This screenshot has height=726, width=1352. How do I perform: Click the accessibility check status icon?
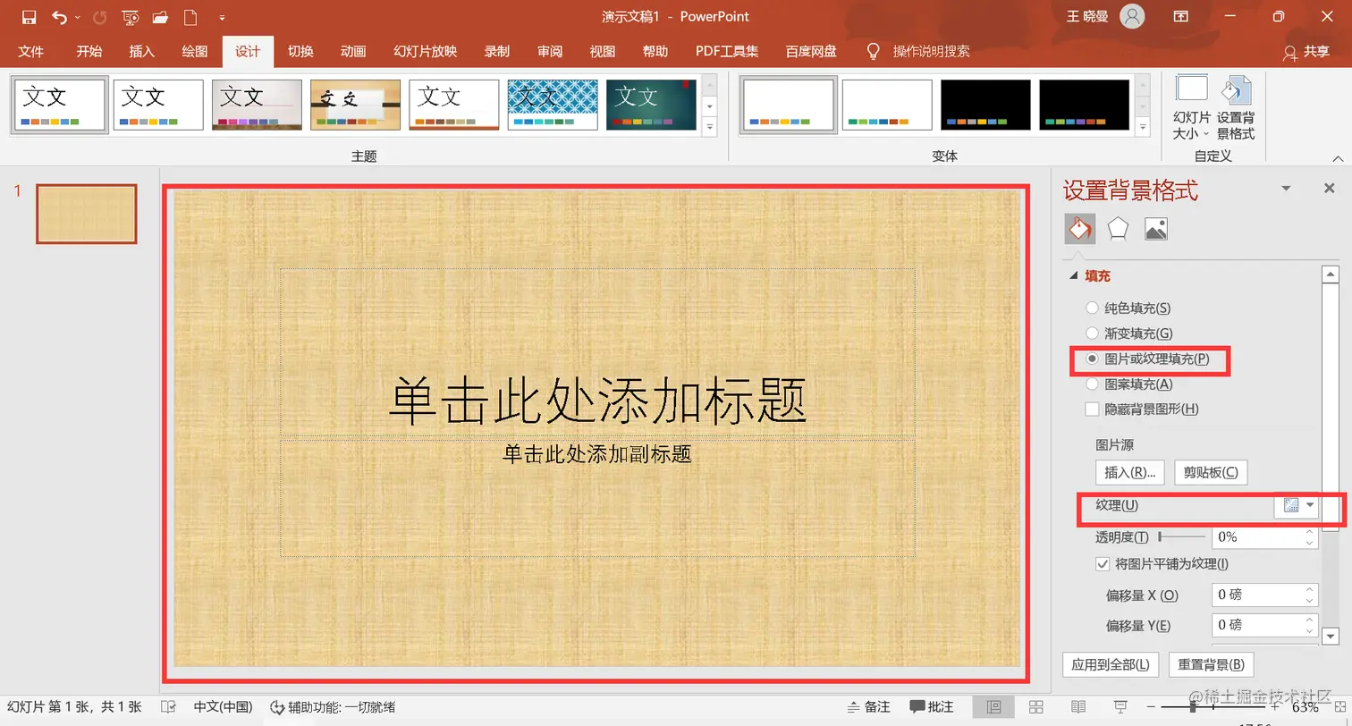coord(277,706)
